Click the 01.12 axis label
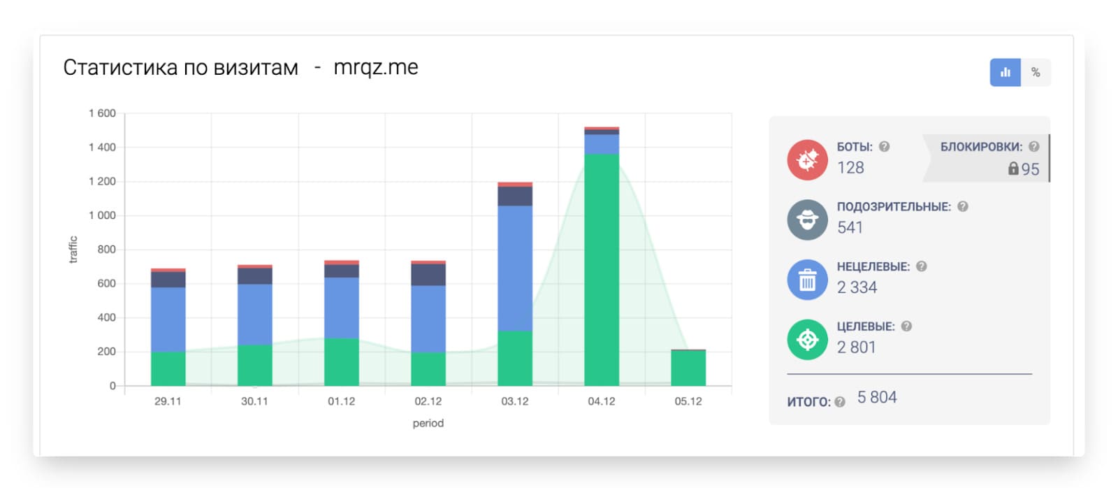Viewport: 1118px width, 488px height. (x=341, y=401)
